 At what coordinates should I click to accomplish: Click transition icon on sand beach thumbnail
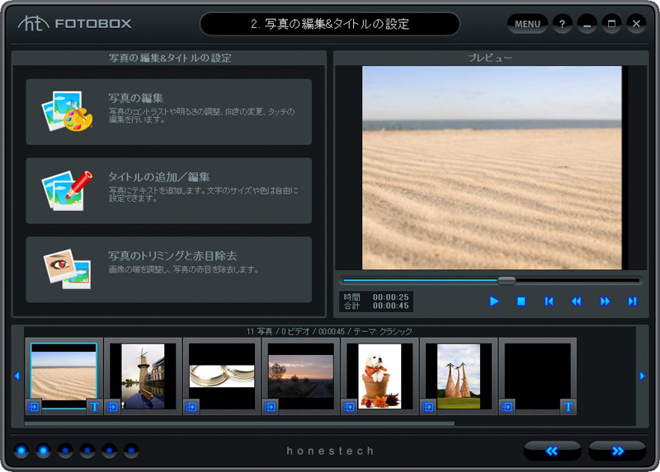[33, 407]
